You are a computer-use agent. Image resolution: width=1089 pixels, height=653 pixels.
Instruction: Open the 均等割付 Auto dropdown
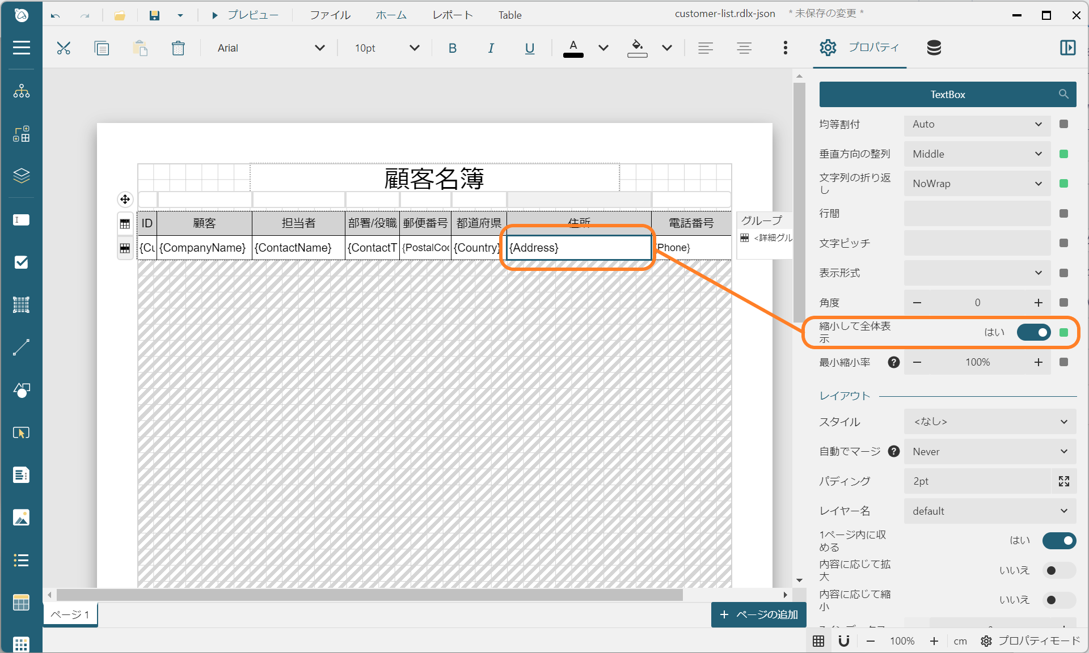coord(977,124)
